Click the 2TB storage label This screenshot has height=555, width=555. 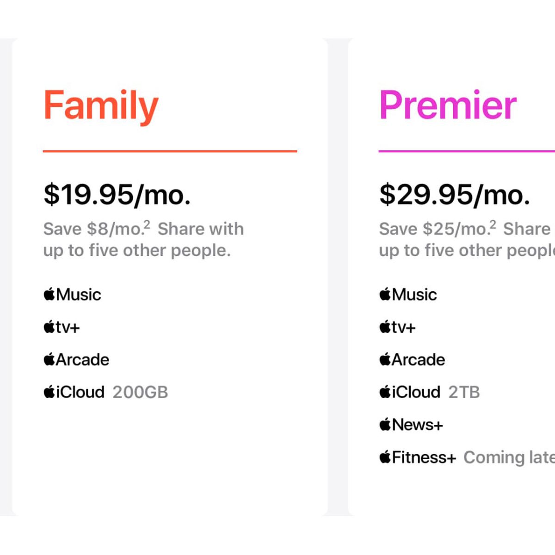point(464,392)
